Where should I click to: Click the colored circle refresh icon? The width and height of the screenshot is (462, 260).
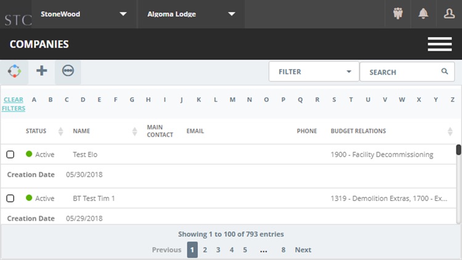coord(14,71)
